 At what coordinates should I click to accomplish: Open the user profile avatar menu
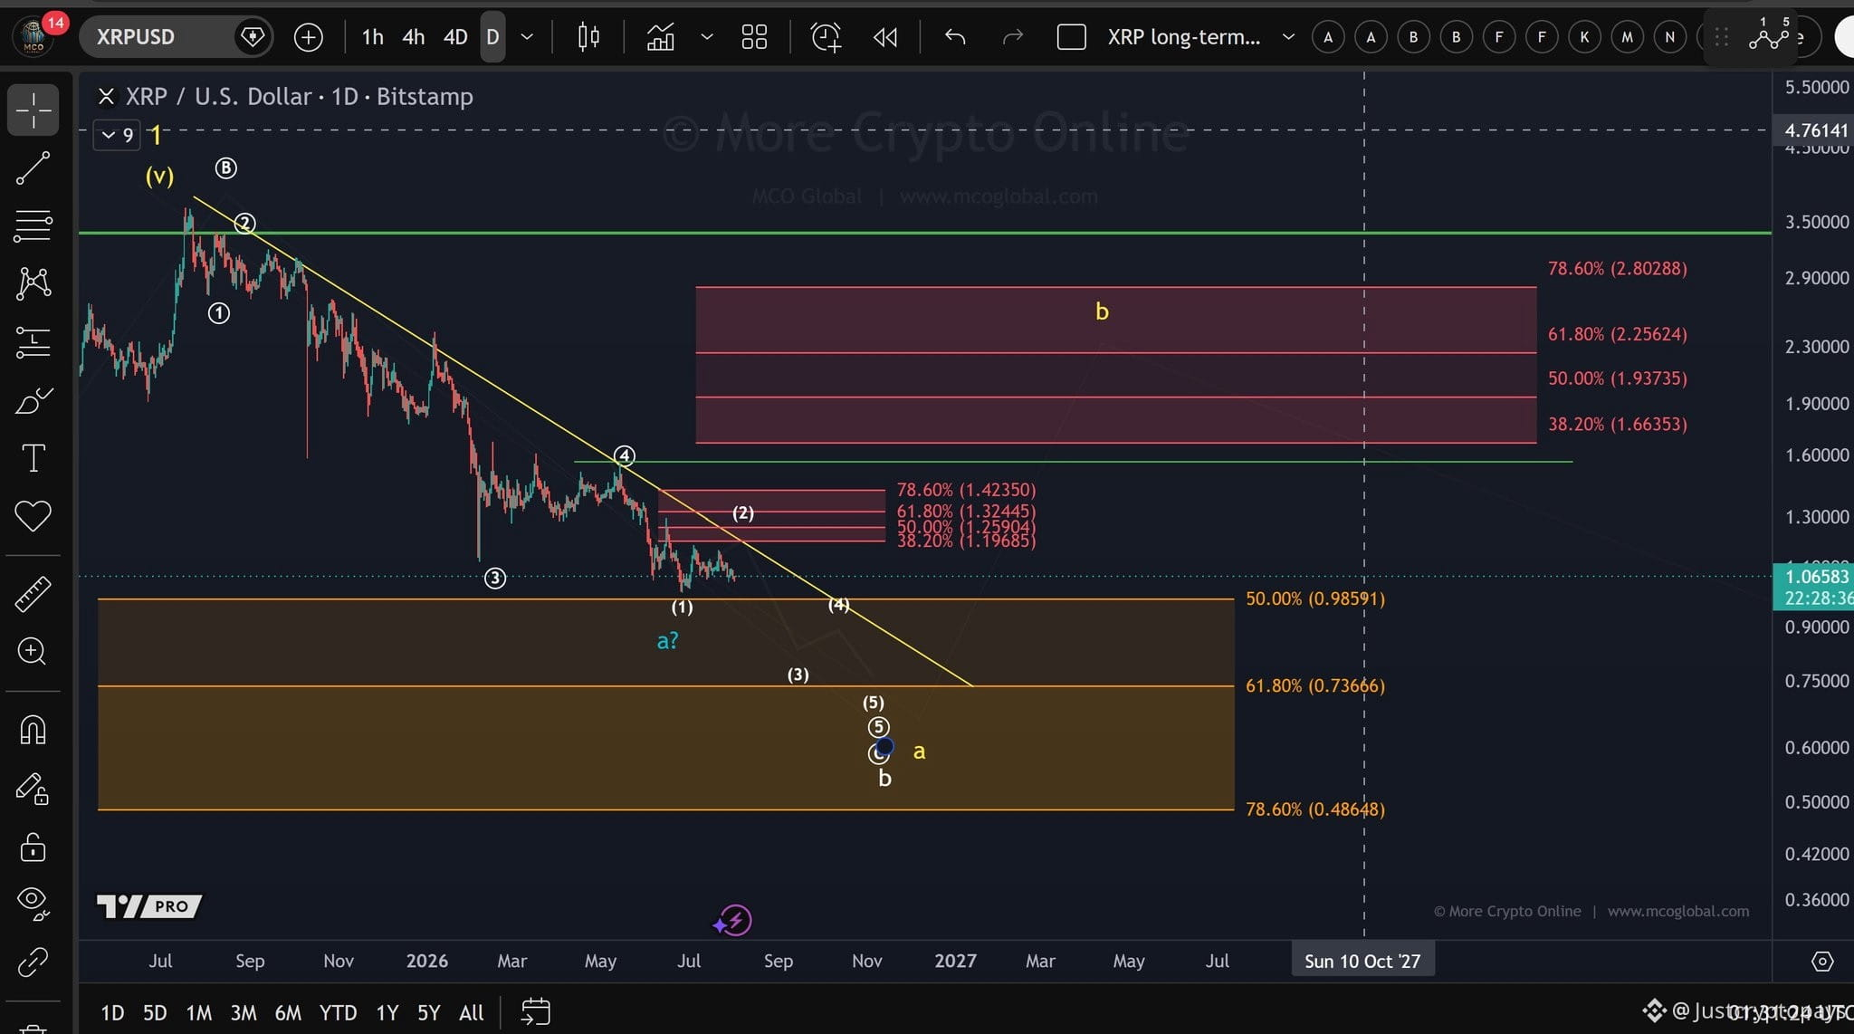pyautogui.click(x=33, y=37)
